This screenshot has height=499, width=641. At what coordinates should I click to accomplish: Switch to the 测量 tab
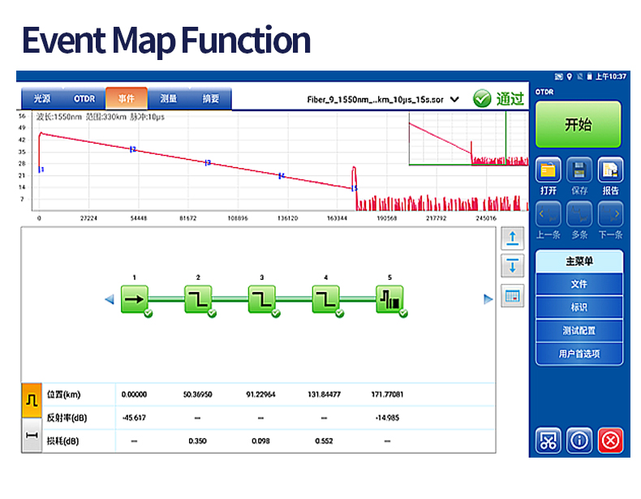(x=169, y=99)
